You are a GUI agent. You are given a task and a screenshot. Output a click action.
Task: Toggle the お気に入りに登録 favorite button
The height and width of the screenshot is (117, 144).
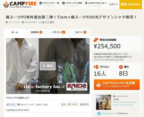coord(46,22)
